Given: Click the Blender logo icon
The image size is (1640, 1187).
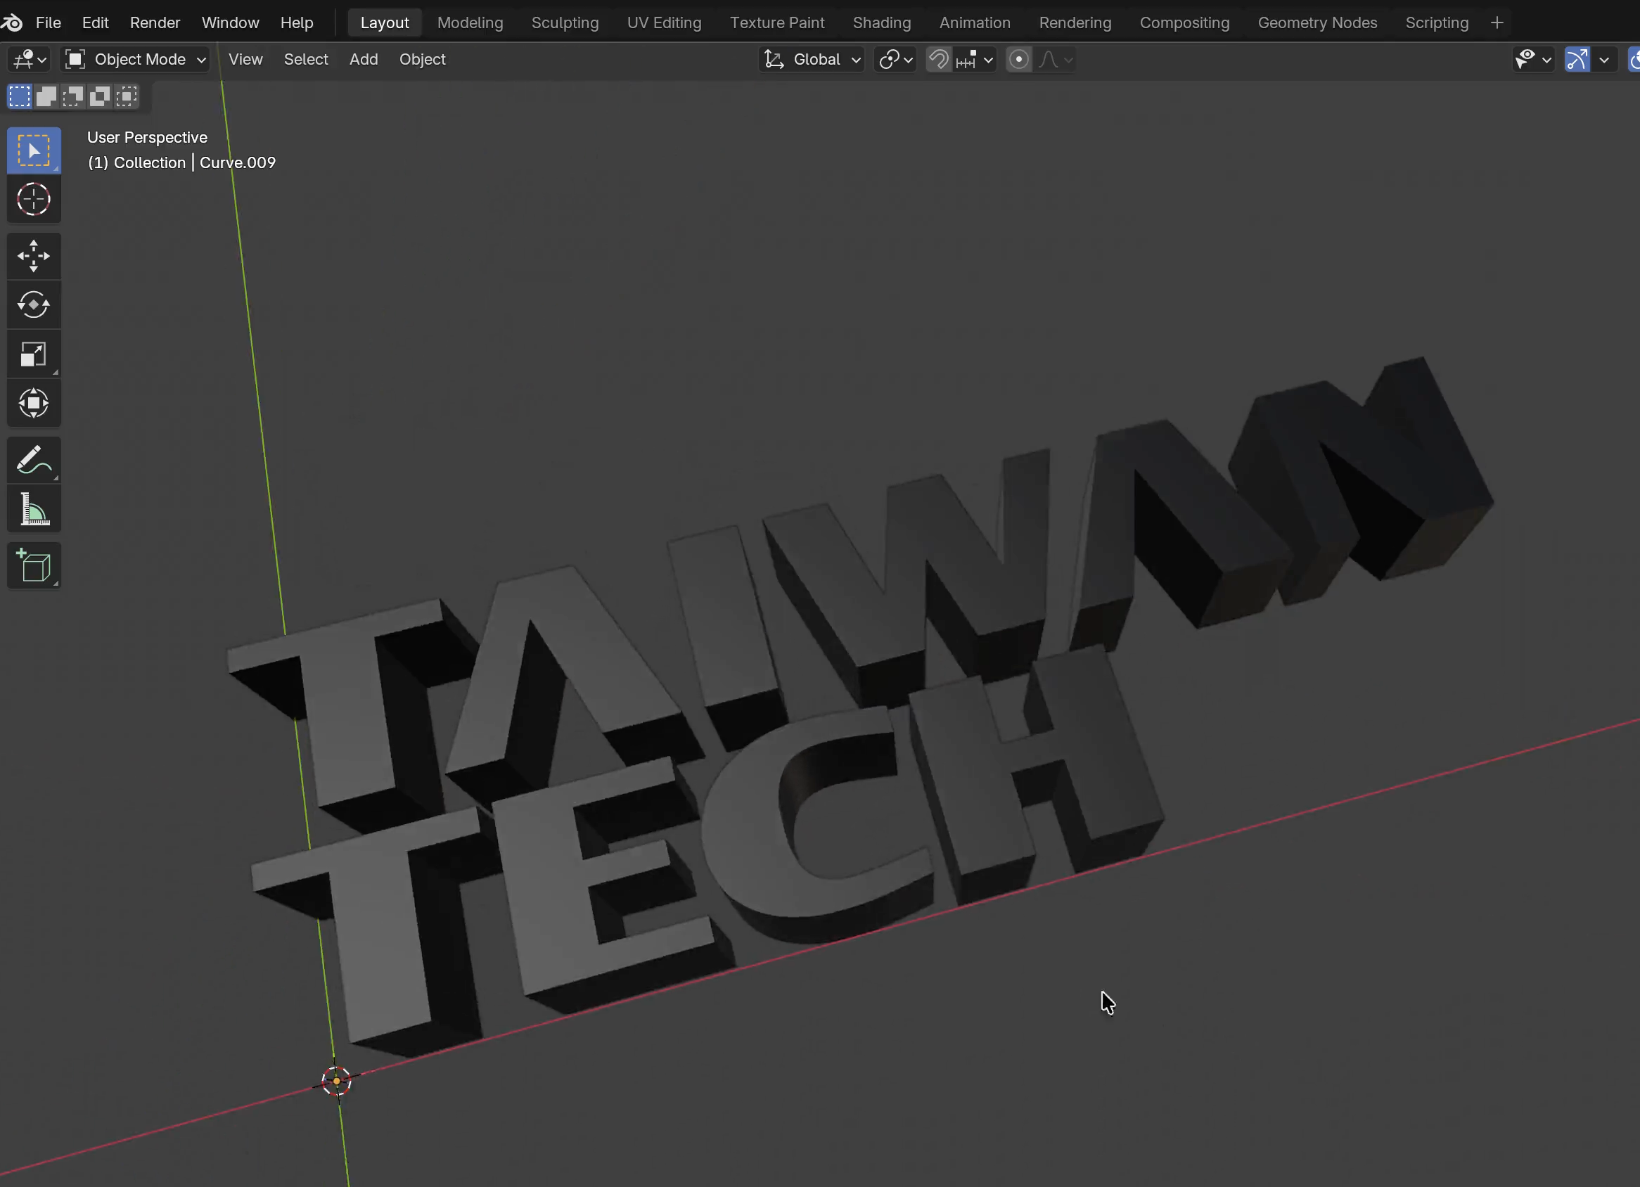Looking at the screenshot, I should pyautogui.click(x=11, y=23).
